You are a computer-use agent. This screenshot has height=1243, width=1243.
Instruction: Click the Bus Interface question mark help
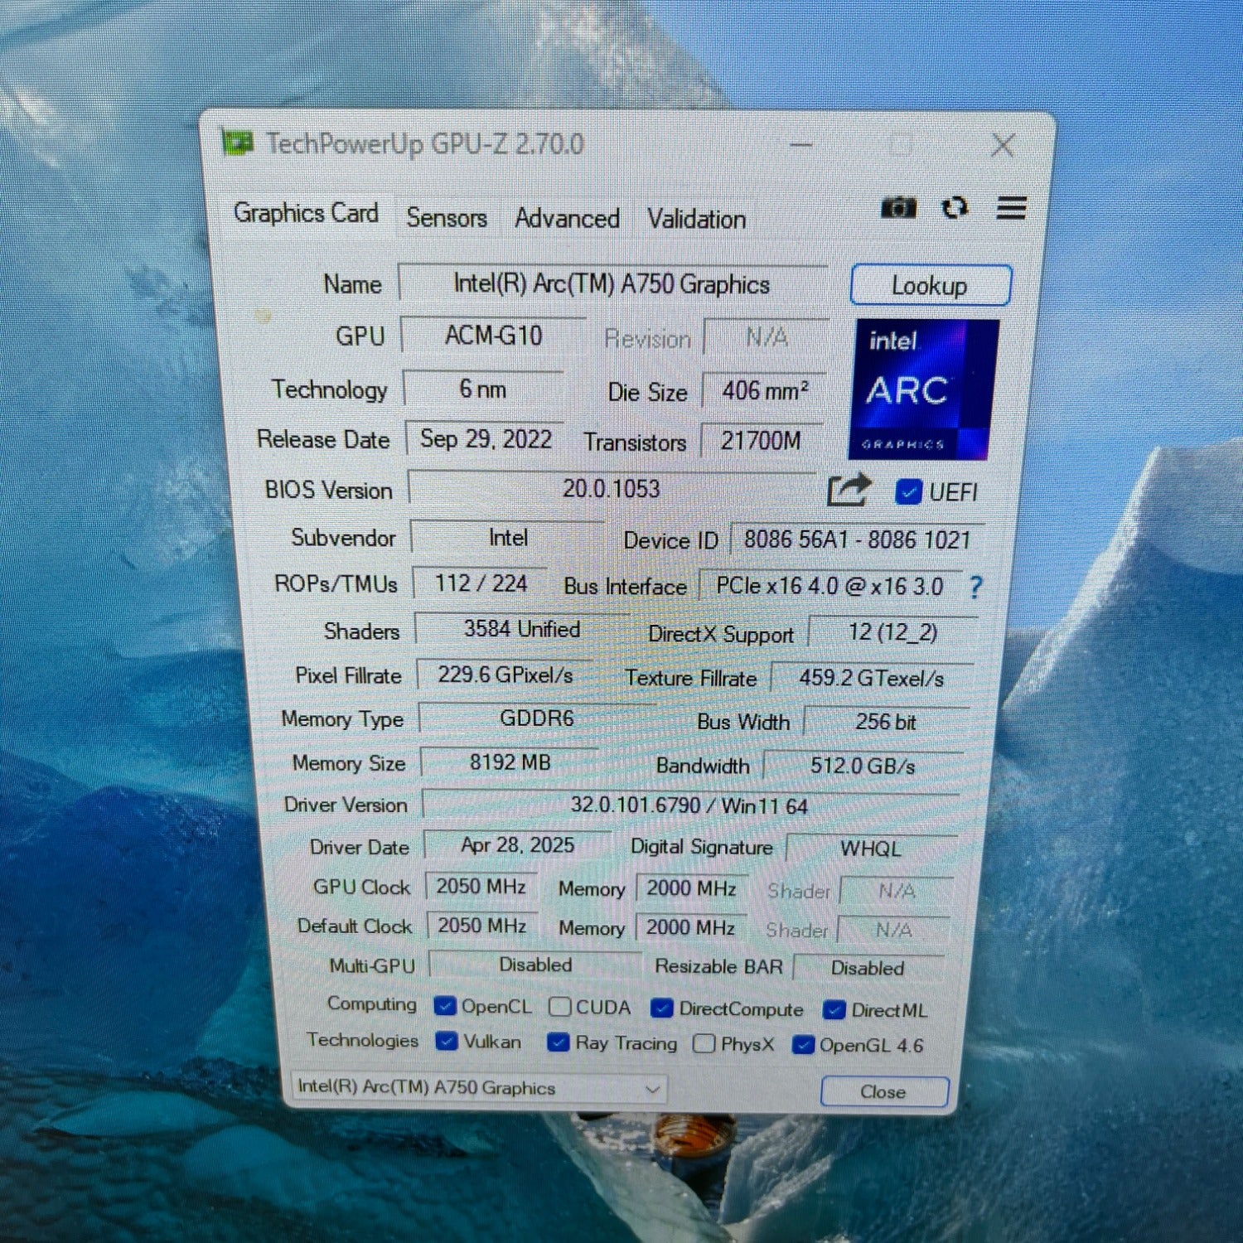click(x=976, y=587)
